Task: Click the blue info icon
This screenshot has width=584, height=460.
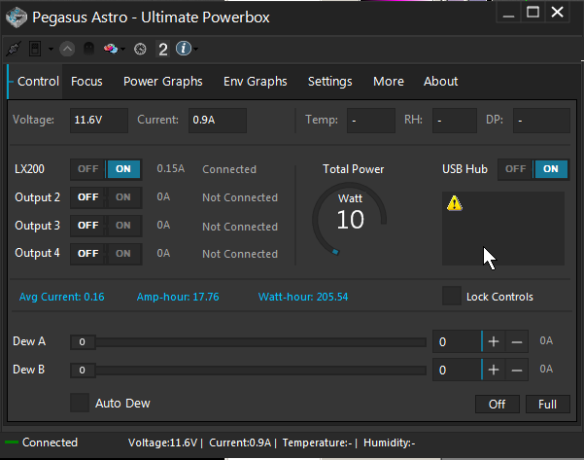Action: 184,49
